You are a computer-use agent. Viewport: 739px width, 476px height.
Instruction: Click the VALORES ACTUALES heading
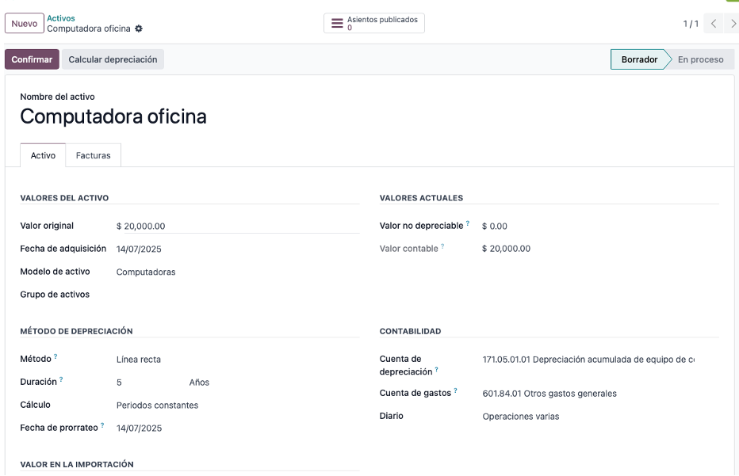coord(421,198)
